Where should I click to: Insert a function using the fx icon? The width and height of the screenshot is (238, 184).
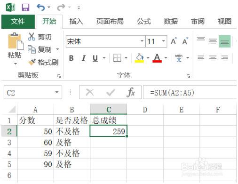pos(131,92)
